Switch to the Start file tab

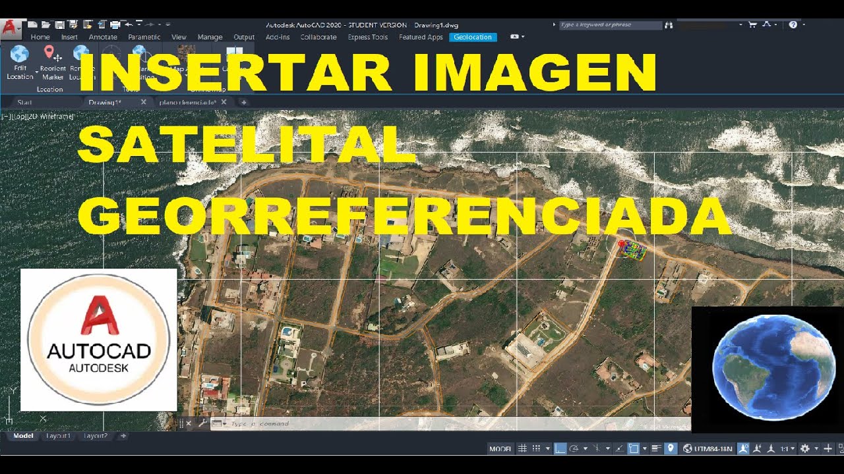[24, 102]
